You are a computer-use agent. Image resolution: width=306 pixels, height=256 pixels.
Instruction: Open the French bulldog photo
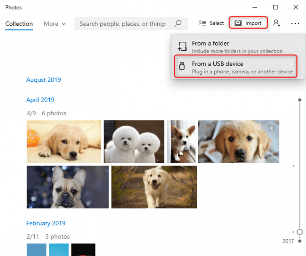coord(67,186)
